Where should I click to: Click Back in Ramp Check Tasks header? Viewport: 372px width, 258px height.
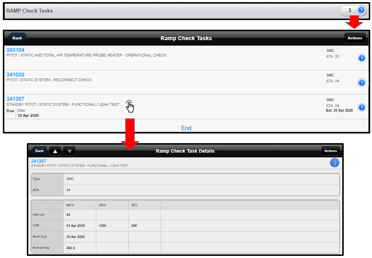[x=16, y=38]
